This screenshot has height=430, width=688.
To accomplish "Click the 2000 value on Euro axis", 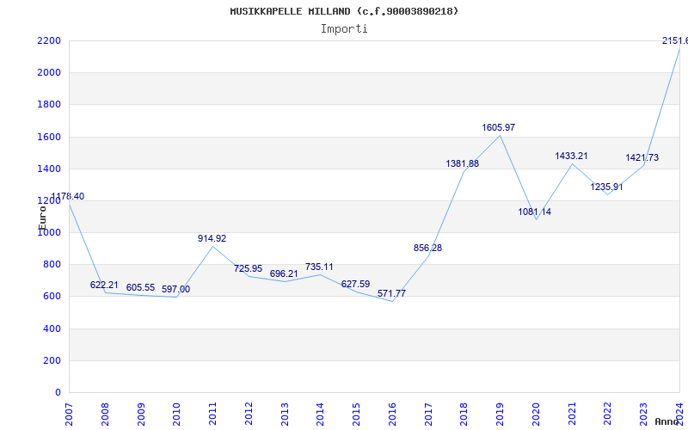I will [x=49, y=73].
